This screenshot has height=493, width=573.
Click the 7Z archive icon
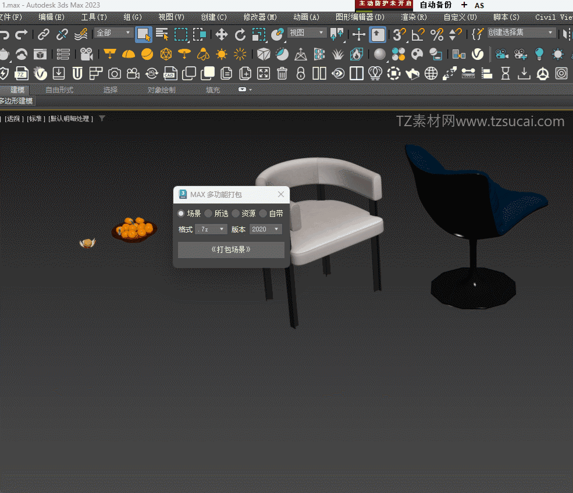click(x=21, y=74)
